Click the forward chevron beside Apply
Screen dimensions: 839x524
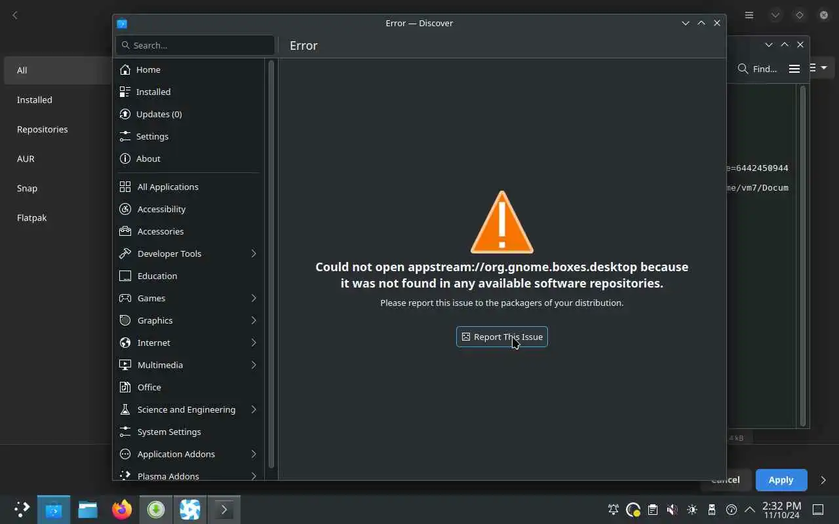point(823,480)
